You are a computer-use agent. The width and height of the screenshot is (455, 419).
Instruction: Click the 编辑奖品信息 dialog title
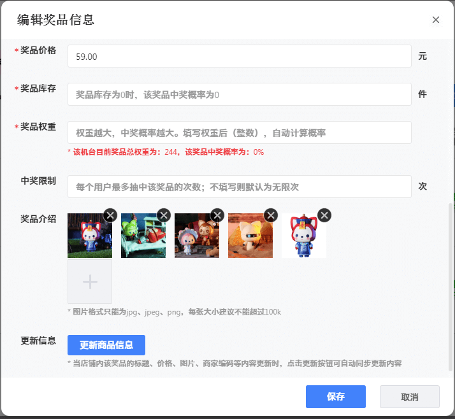(55, 20)
